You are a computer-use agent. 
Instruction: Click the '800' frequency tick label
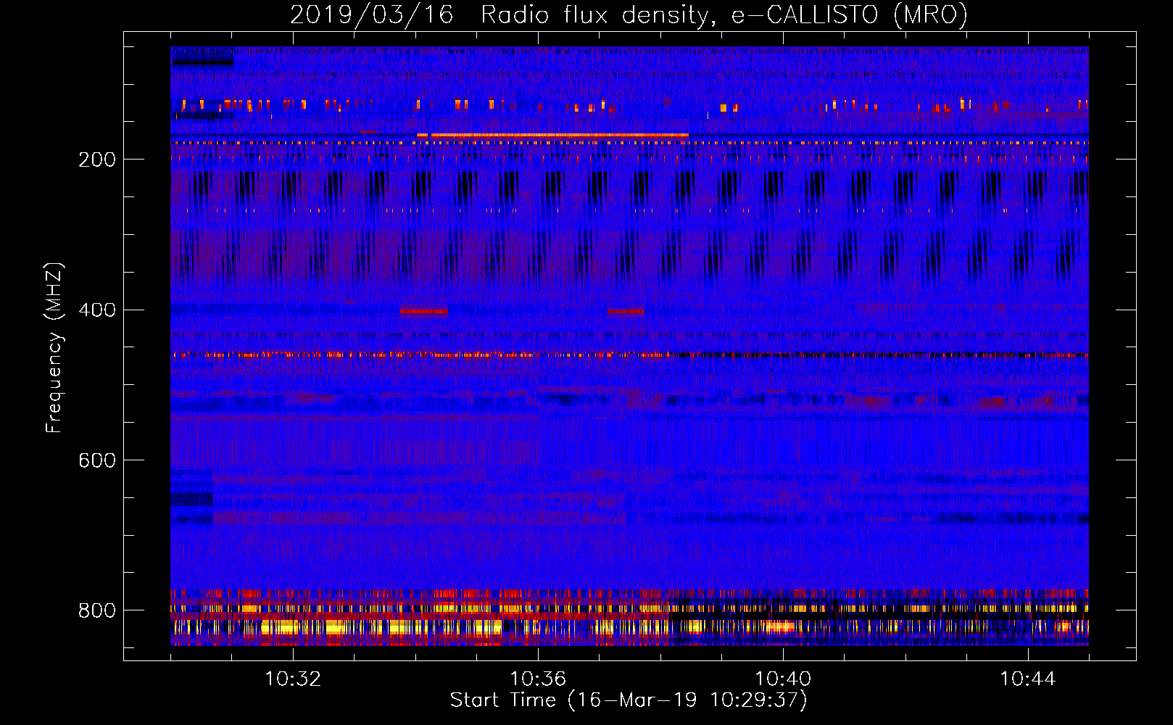pos(97,610)
